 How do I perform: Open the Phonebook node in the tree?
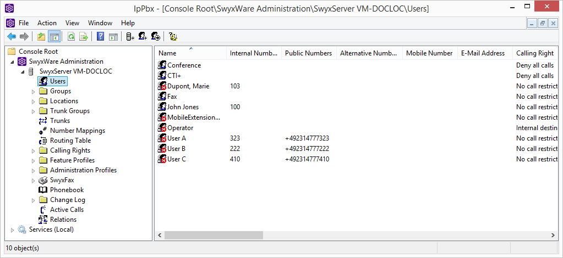point(67,190)
